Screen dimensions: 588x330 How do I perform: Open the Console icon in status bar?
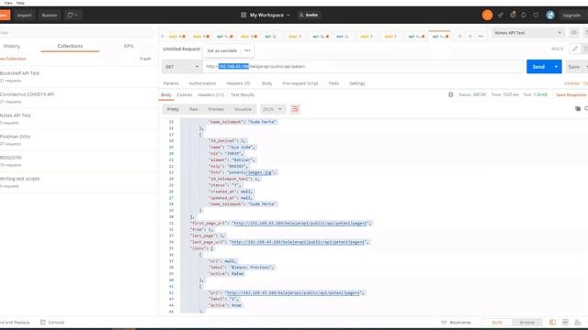(52, 322)
